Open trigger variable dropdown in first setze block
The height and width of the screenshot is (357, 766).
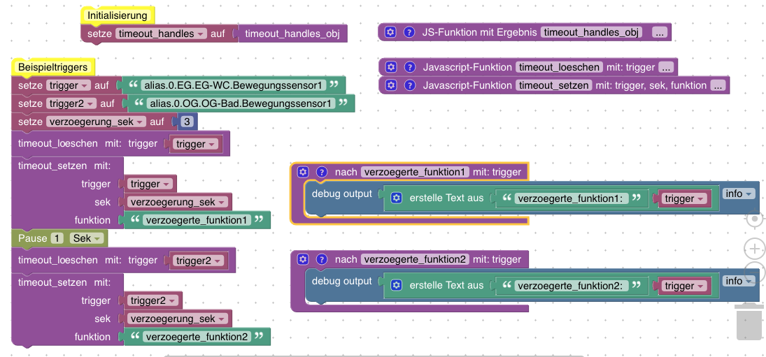tap(69, 85)
